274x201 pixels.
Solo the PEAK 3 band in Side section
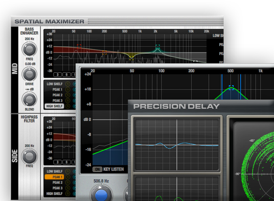click(x=68, y=188)
